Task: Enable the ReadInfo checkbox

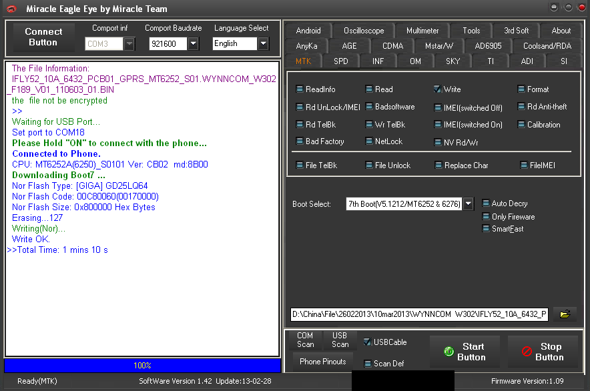Action: point(300,89)
